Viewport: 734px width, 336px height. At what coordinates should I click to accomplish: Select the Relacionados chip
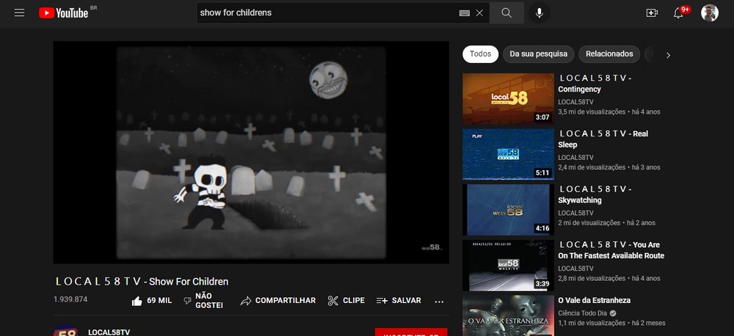pos(609,54)
